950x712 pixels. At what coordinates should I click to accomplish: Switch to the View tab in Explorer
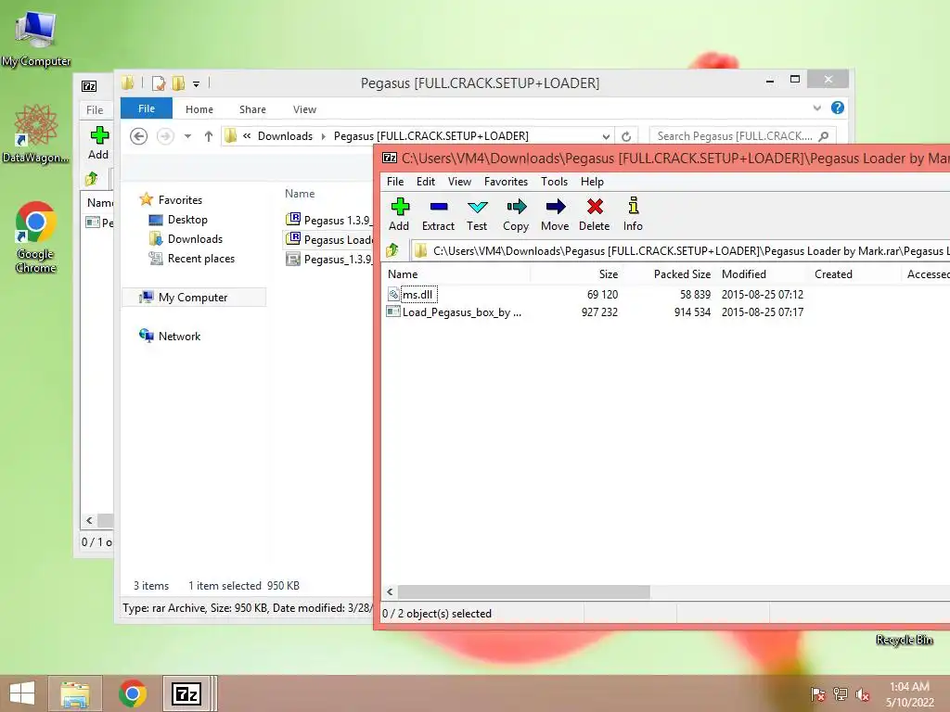click(304, 109)
